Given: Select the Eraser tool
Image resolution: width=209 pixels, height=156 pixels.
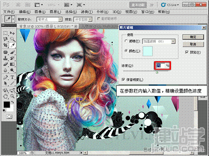Looking at the screenshot, I should point(5,64).
